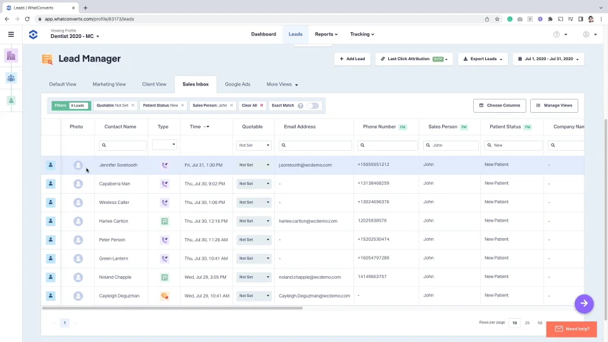Click the Choose Columns button
Image resolution: width=608 pixels, height=342 pixels.
point(500,106)
